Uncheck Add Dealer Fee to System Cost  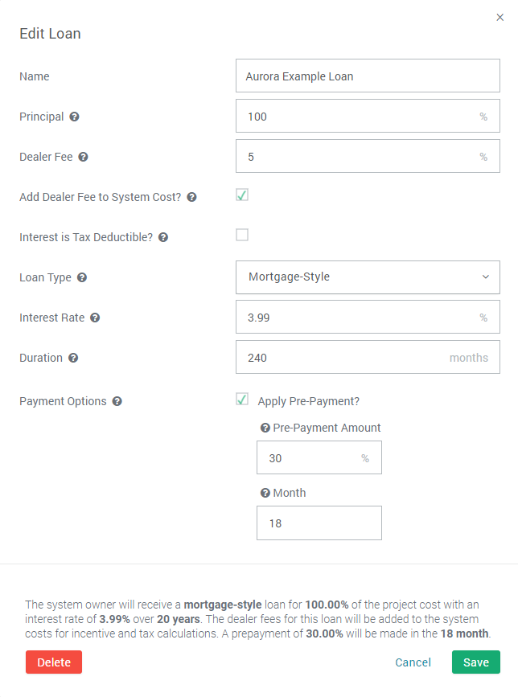242,195
